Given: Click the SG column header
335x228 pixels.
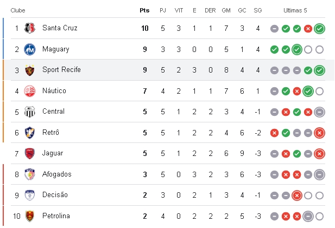Looking at the screenshot, I should (x=258, y=10).
